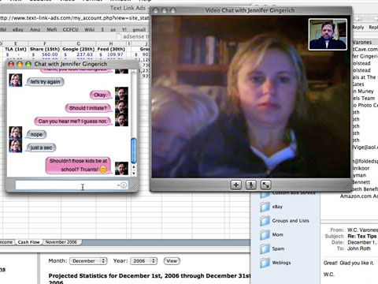The image size is (378, 284).
Task: Click the down arrow on chat scrollbar
Action: 134,174
